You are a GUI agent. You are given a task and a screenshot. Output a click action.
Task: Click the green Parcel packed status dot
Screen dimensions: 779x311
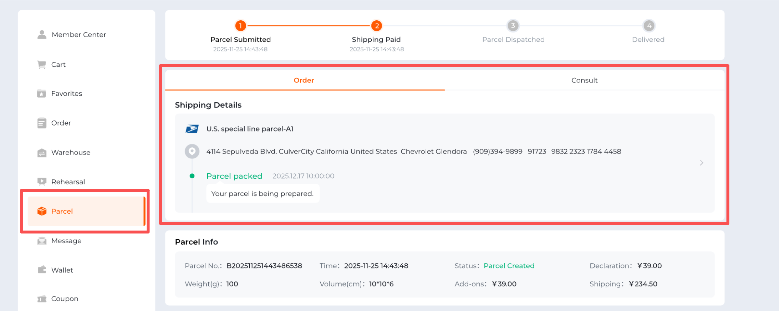192,176
